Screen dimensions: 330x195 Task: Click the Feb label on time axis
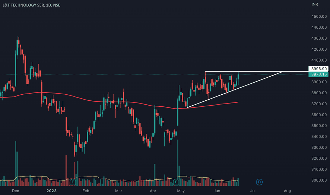pyautogui.click(x=86, y=191)
